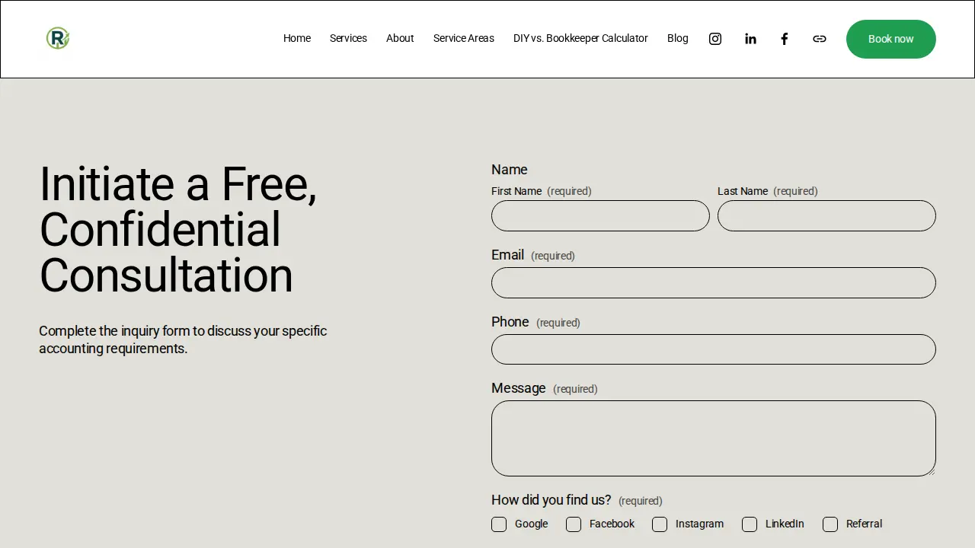Go to the Home nav item

[x=297, y=38]
